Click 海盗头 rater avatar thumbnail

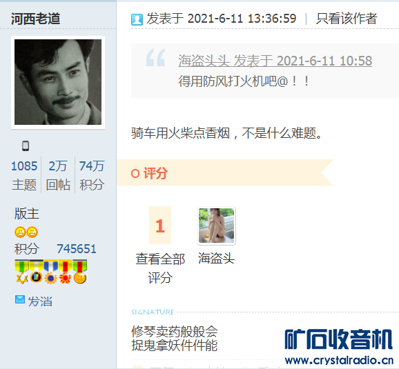pyautogui.click(x=217, y=226)
